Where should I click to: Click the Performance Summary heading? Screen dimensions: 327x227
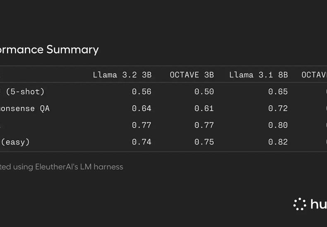tap(49, 50)
